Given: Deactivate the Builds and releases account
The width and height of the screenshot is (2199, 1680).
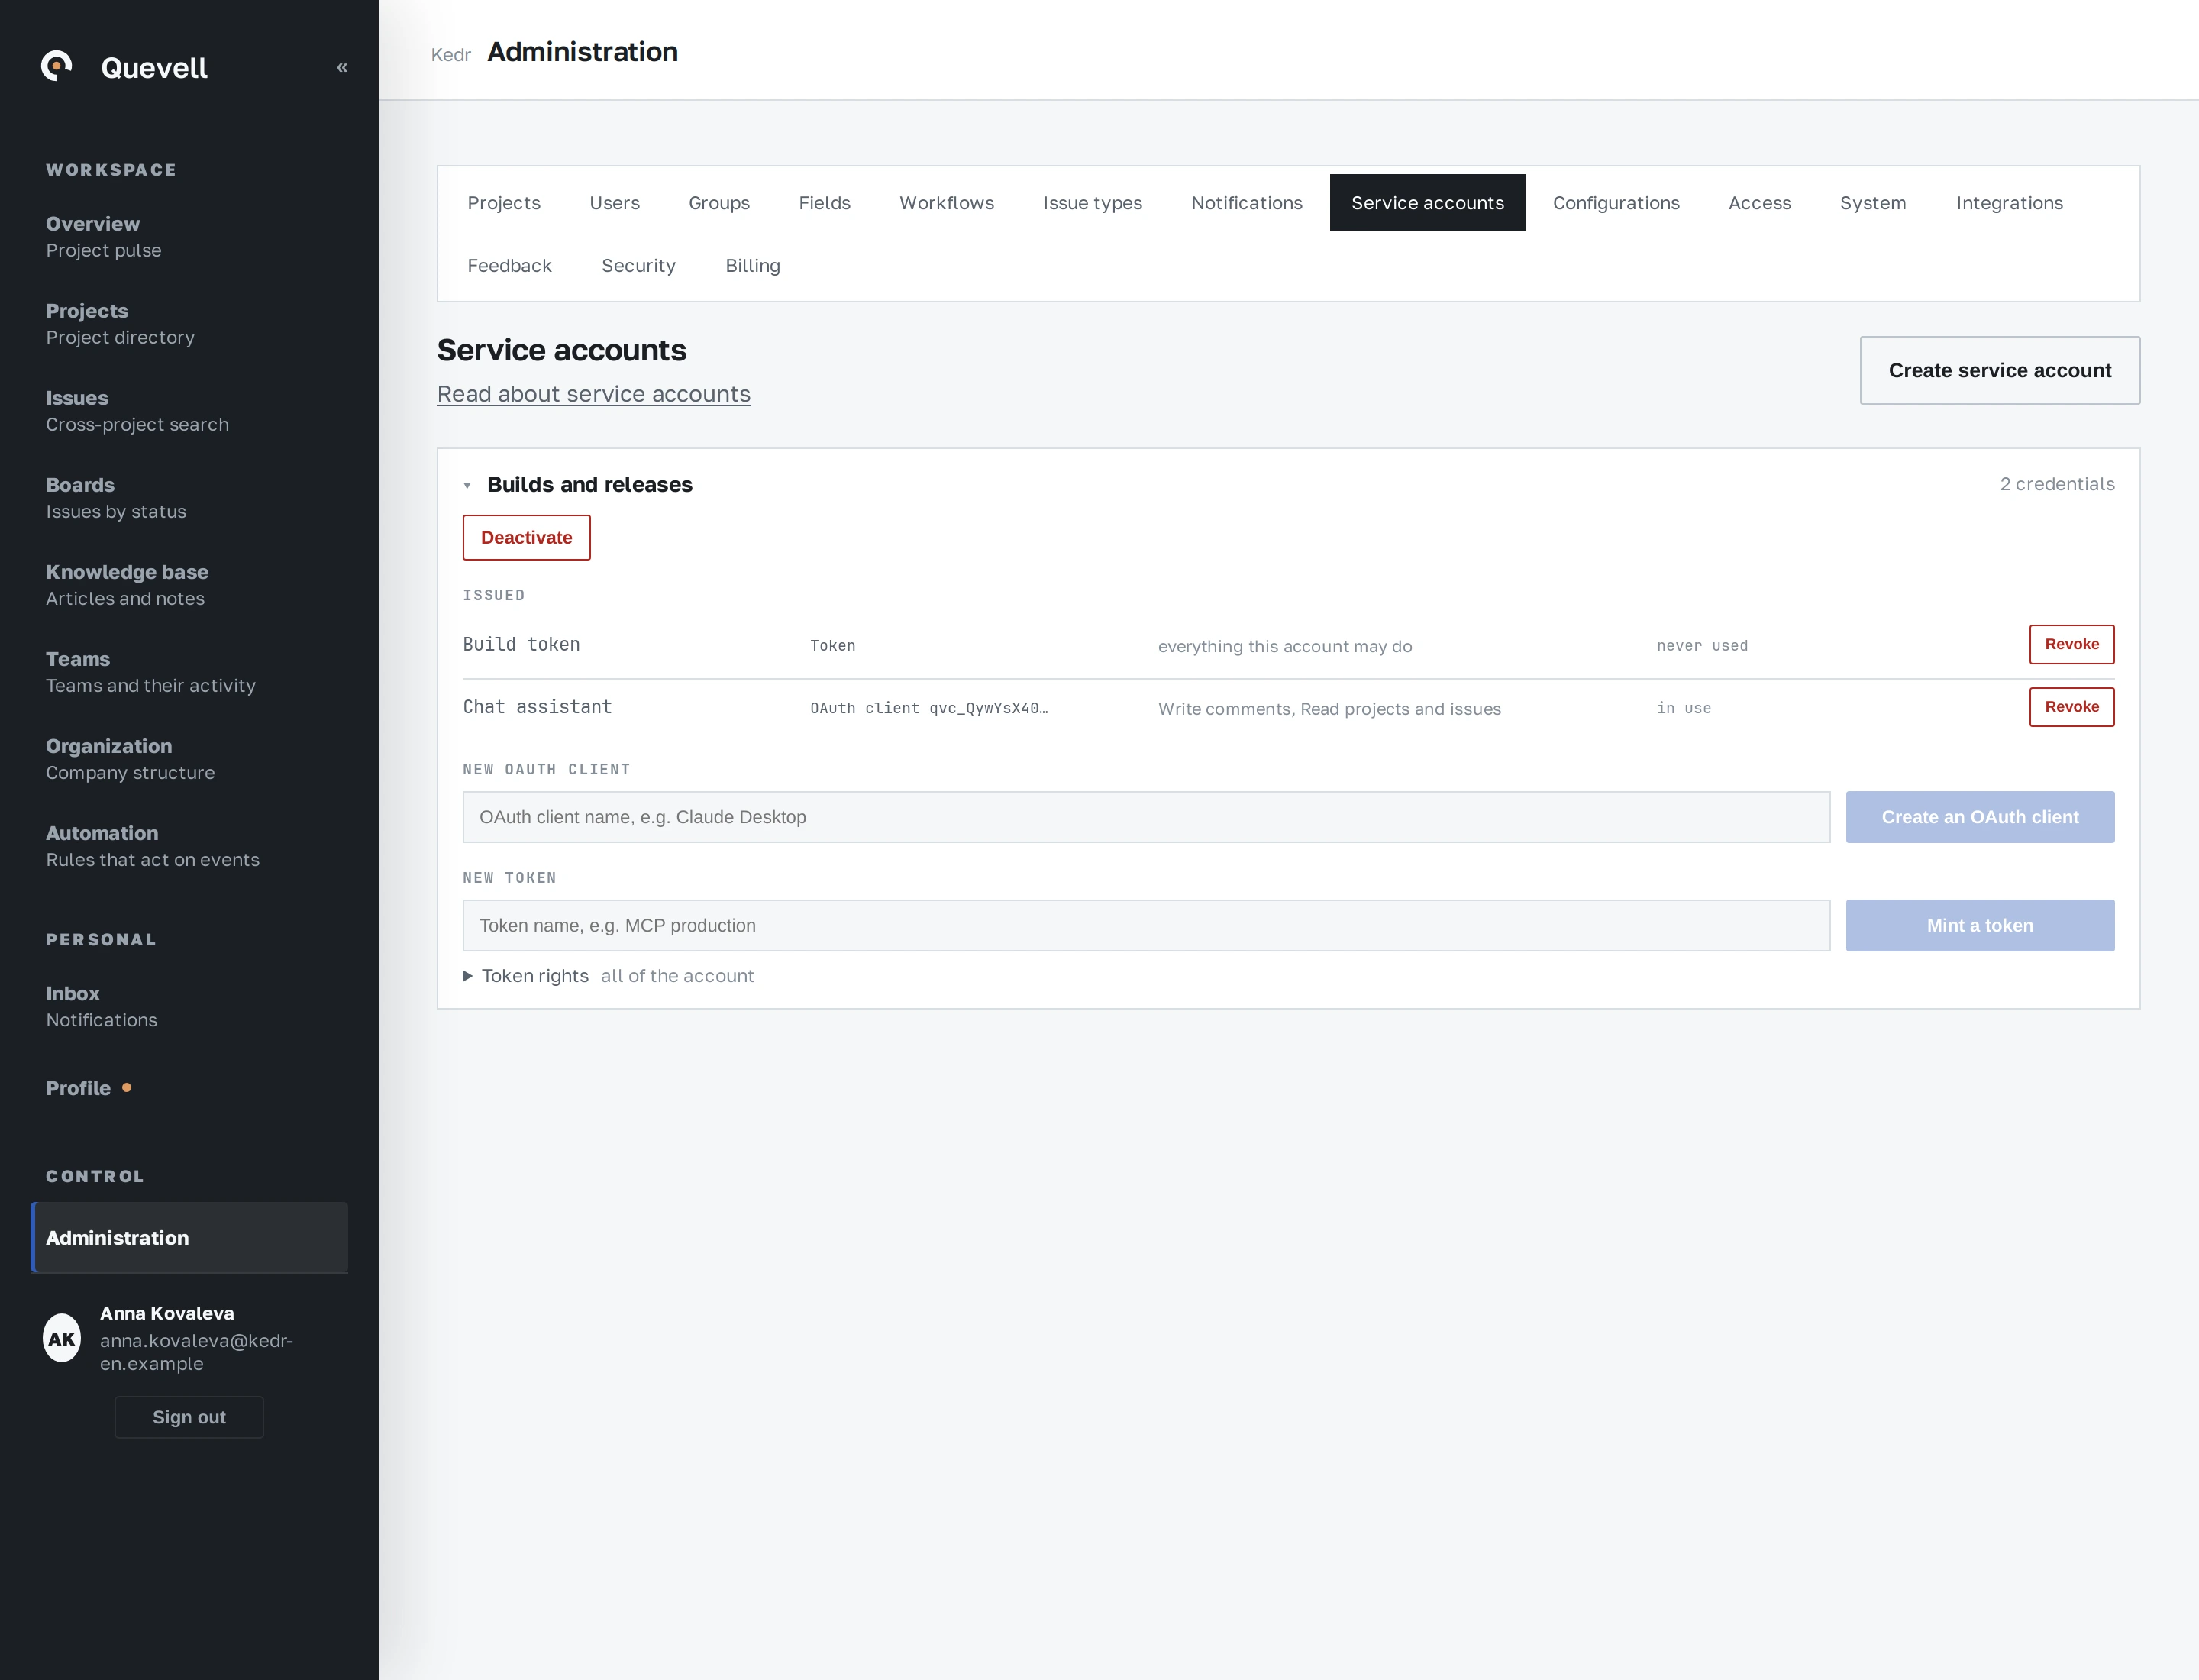Looking at the screenshot, I should (527, 538).
